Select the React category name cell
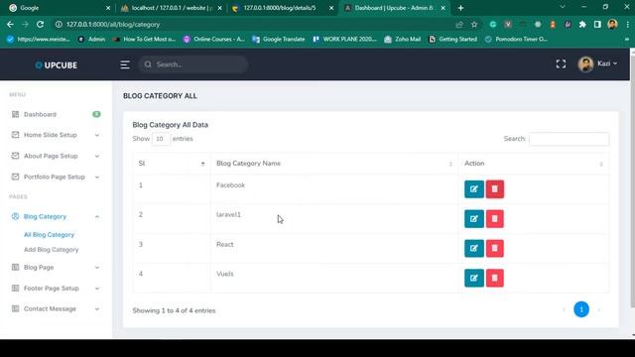This screenshot has width=635, height=357. click(x=334, y=248)
